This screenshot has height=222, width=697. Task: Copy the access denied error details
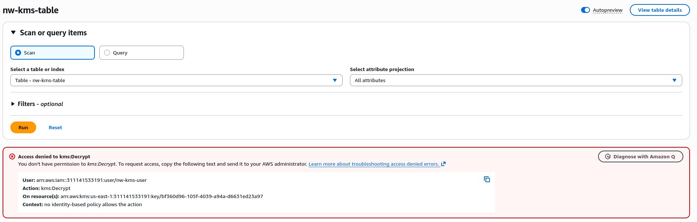click(487, 179)
